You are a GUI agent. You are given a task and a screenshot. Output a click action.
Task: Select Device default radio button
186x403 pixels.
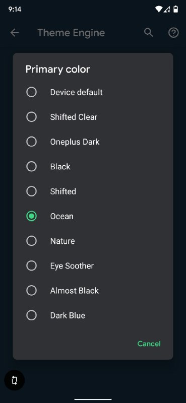click(x=31, y=92)
